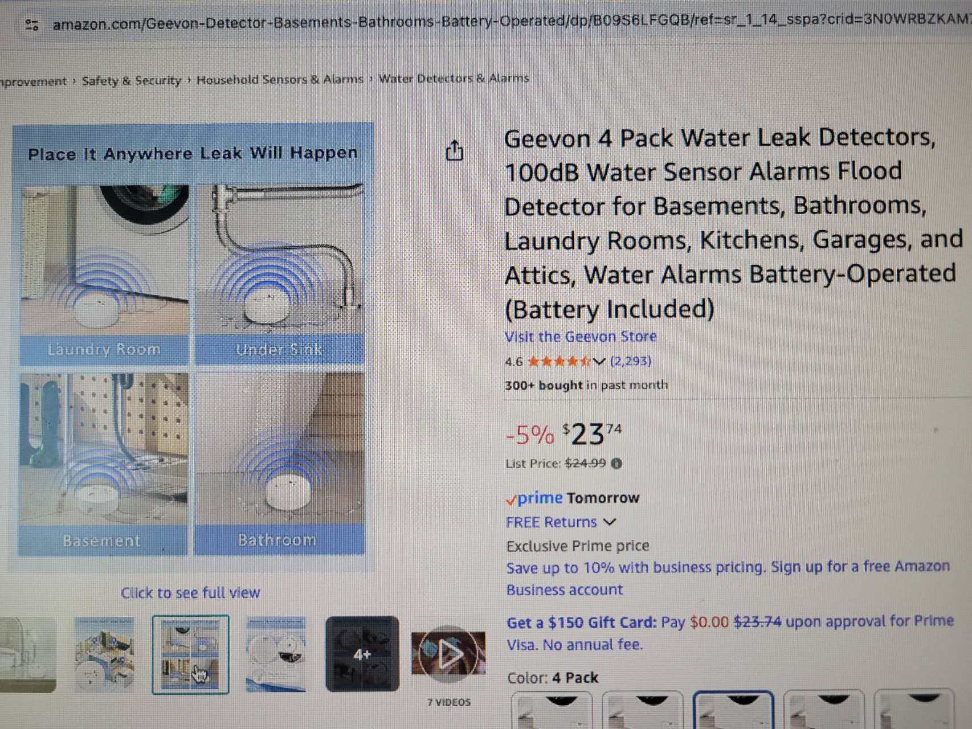
Task: Play the product video thumbnail
Action: [448, 653]
